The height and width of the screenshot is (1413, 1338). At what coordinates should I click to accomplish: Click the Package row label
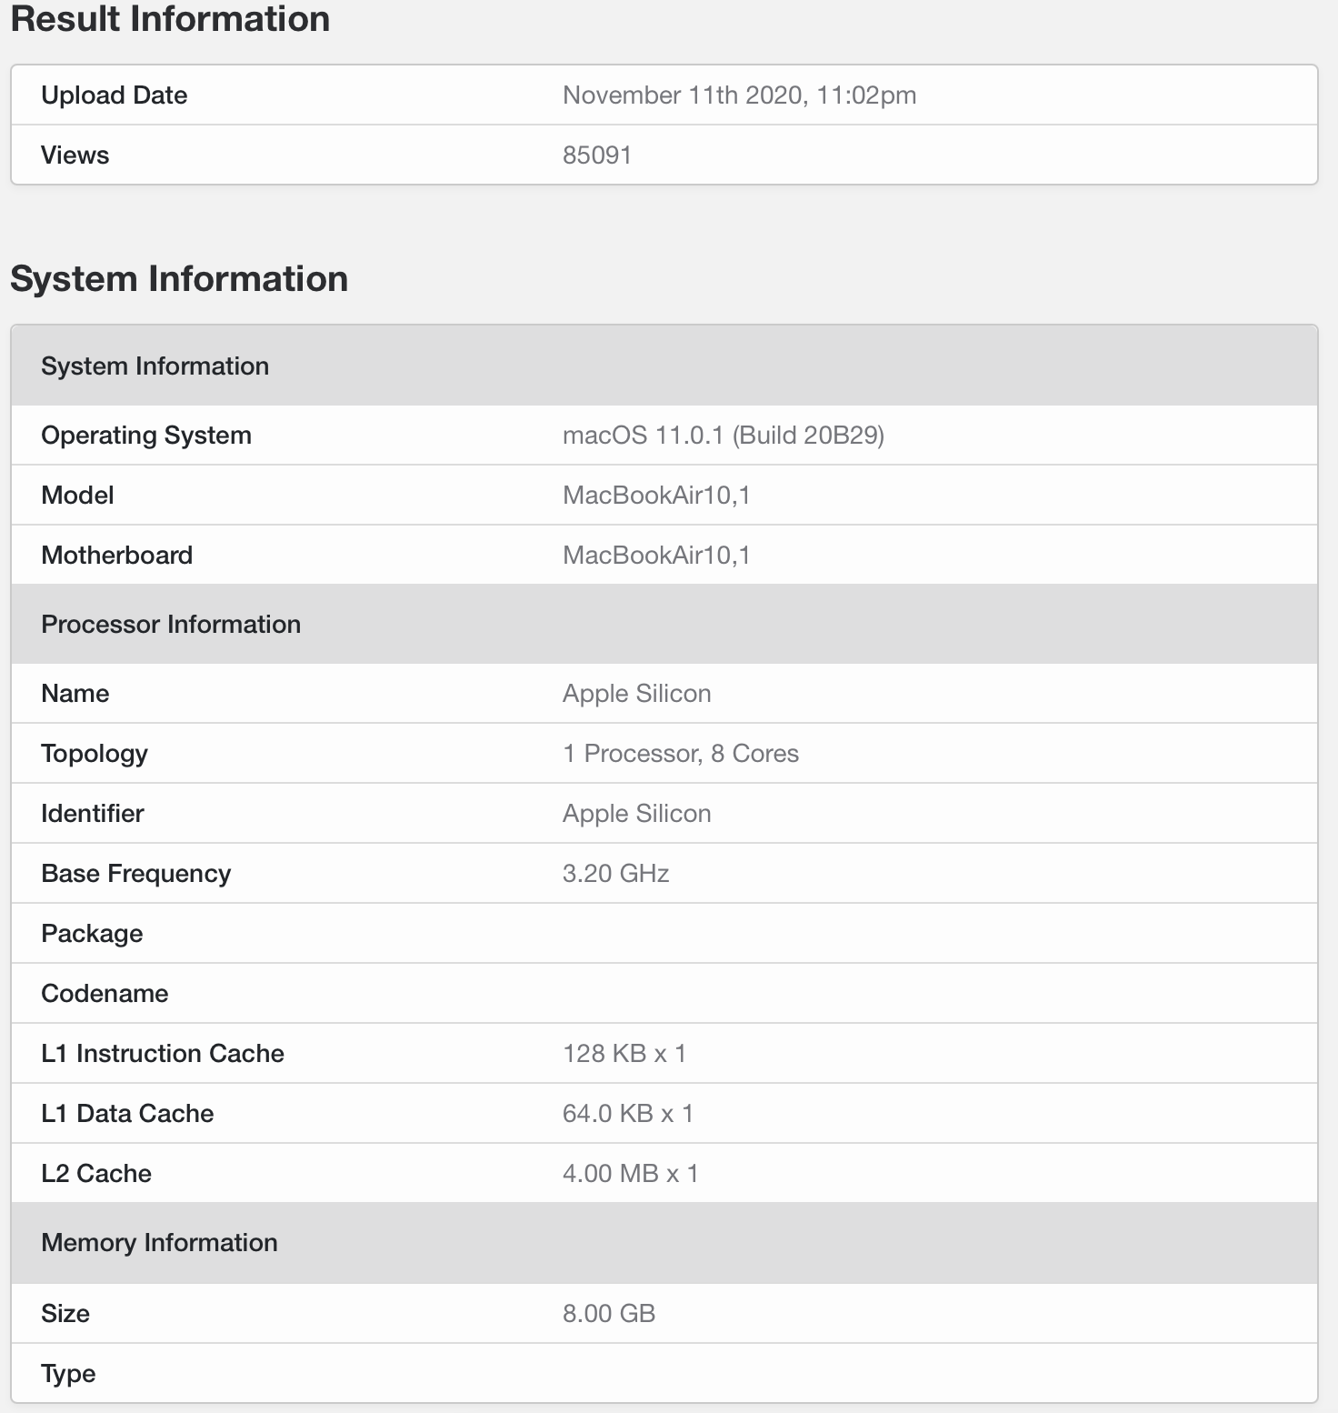point(92,934)
